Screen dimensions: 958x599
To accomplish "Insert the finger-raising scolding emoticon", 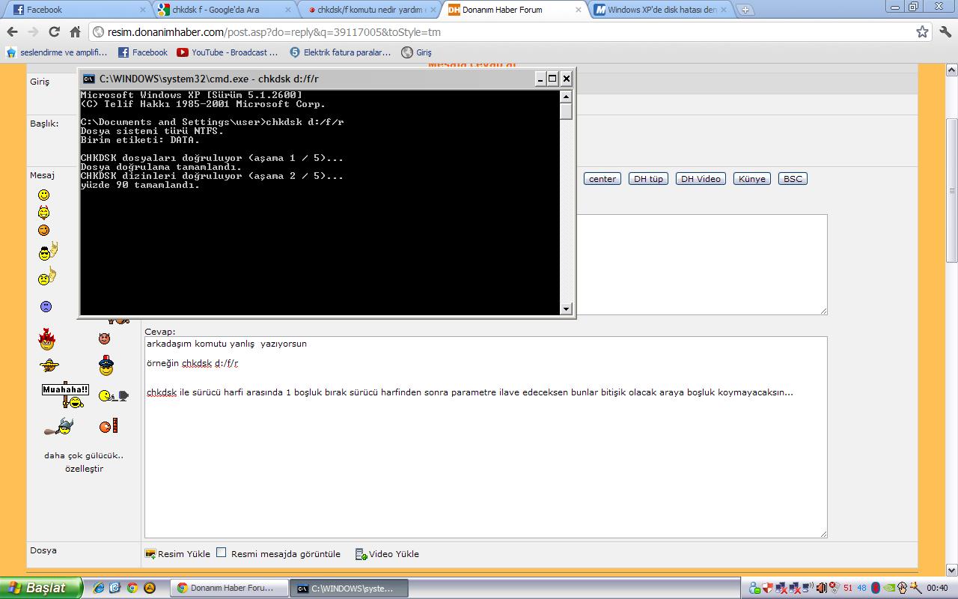I will (47, 277).
